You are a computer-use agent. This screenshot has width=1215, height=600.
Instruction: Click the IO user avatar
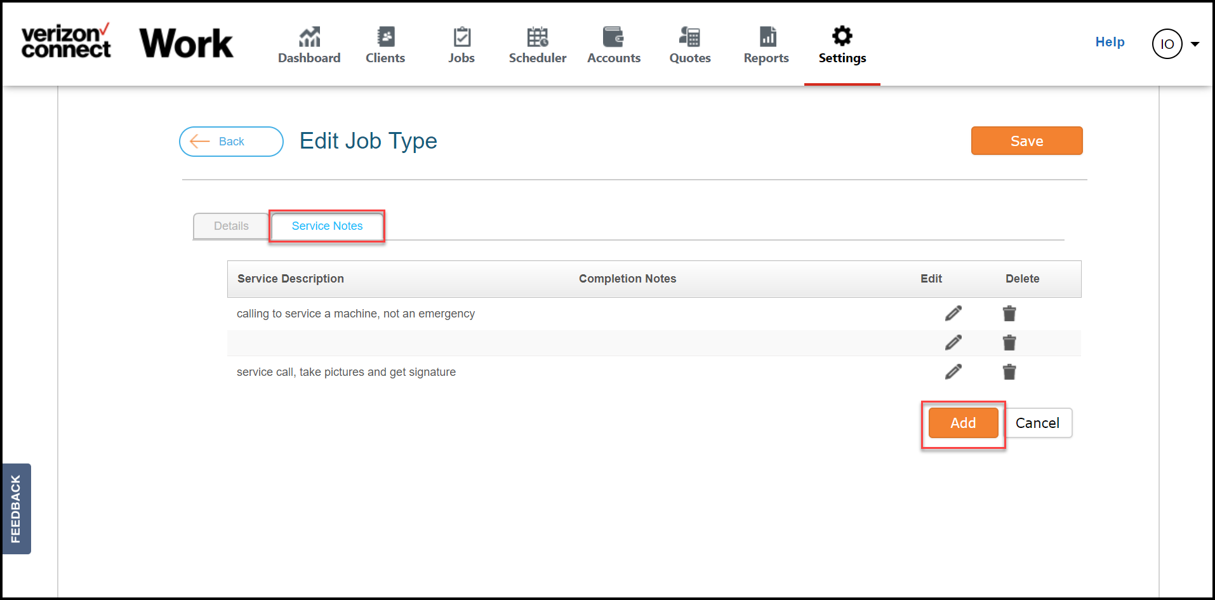point(1167,44)
